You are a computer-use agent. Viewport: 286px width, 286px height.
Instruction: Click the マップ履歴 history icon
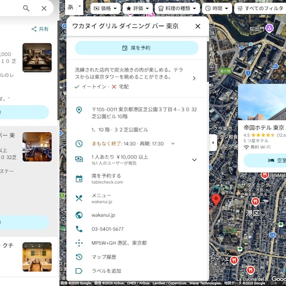coord(79,257)
